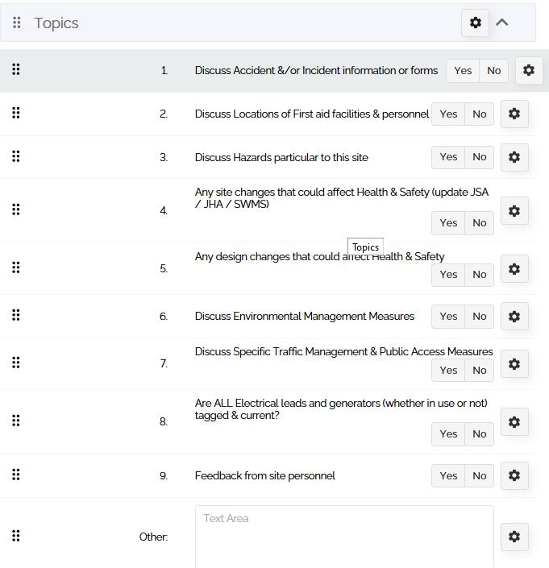549x568 pixels.
Task: Select No for Hazards particular to this site
Action: point(479,157)
